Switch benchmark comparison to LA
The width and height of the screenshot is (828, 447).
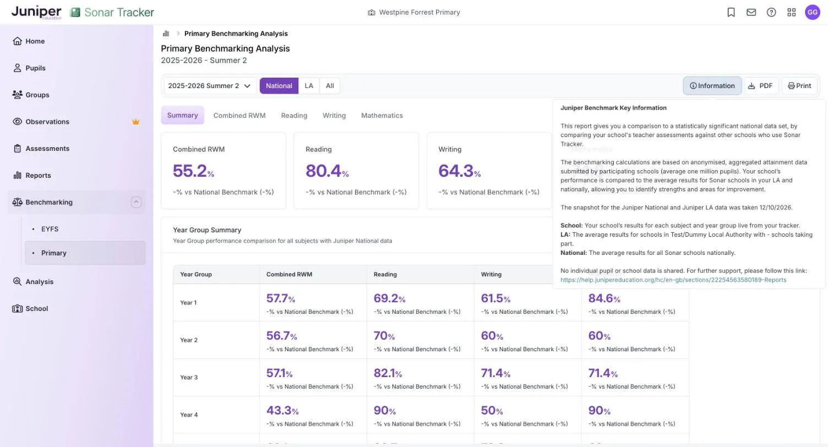click(x=309, y=86)
